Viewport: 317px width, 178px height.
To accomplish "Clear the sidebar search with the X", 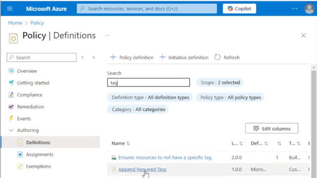I will click(x=83, y=57).
